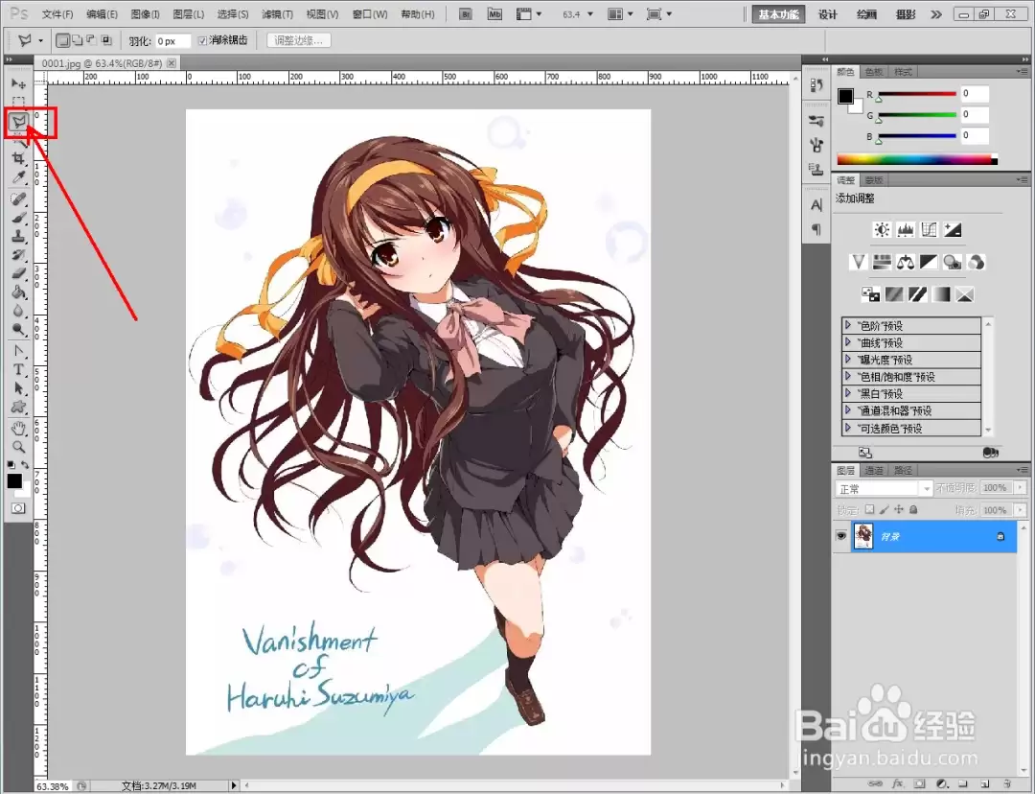Select the Custom Shape tool
Image resolution: width=1035 pixels, height=794 pixels.
[x=18, y=407]
